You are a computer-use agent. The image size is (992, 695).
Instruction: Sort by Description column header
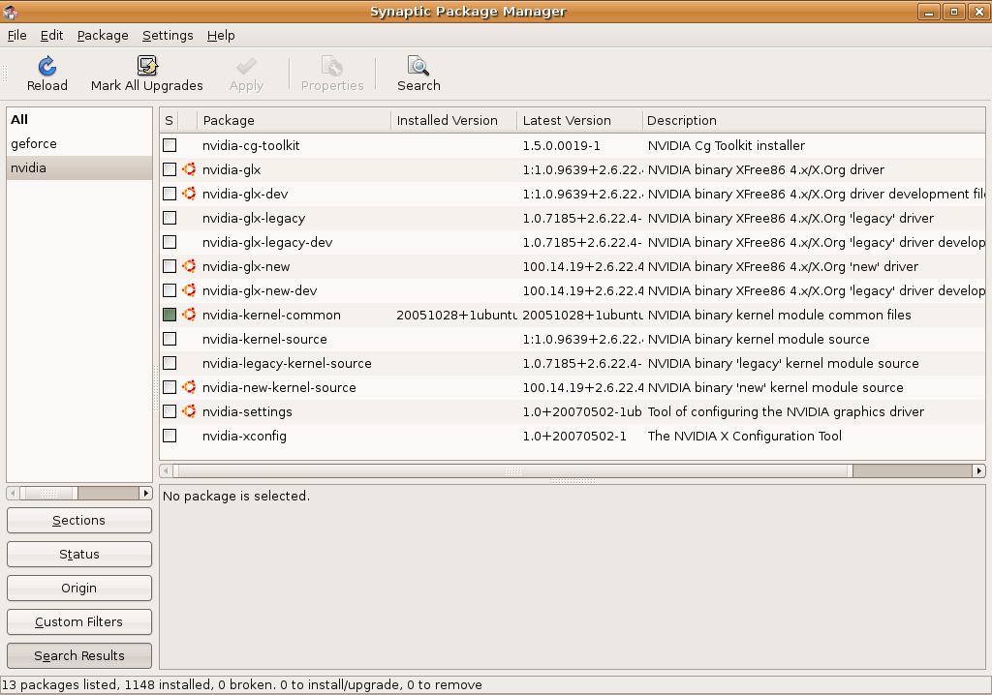pyautogui.click(x=814, y=120)
